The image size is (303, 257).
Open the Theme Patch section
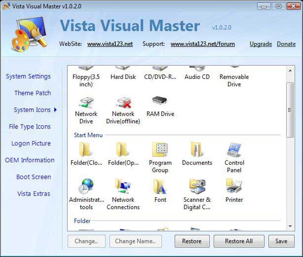click(x=33, y=93)
